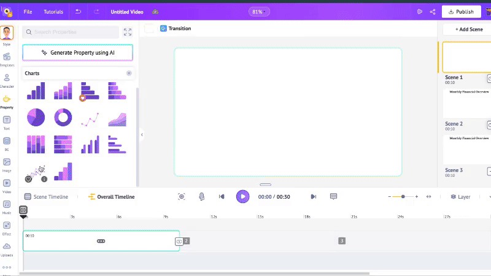The height and width of the screenshot is (276, 491).
Task: Select scene marker 3 on timeline
Action: click(x=342, y=241)
